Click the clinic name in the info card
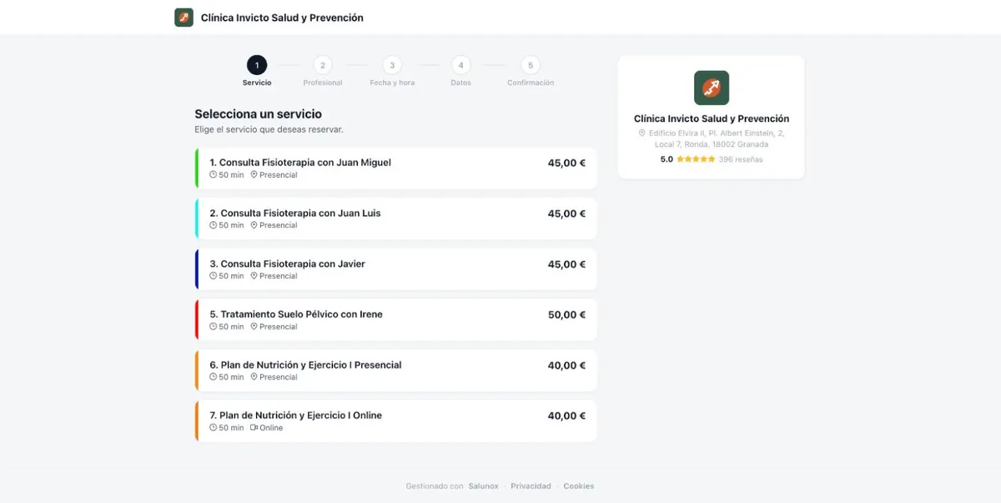 click(712, 118)
